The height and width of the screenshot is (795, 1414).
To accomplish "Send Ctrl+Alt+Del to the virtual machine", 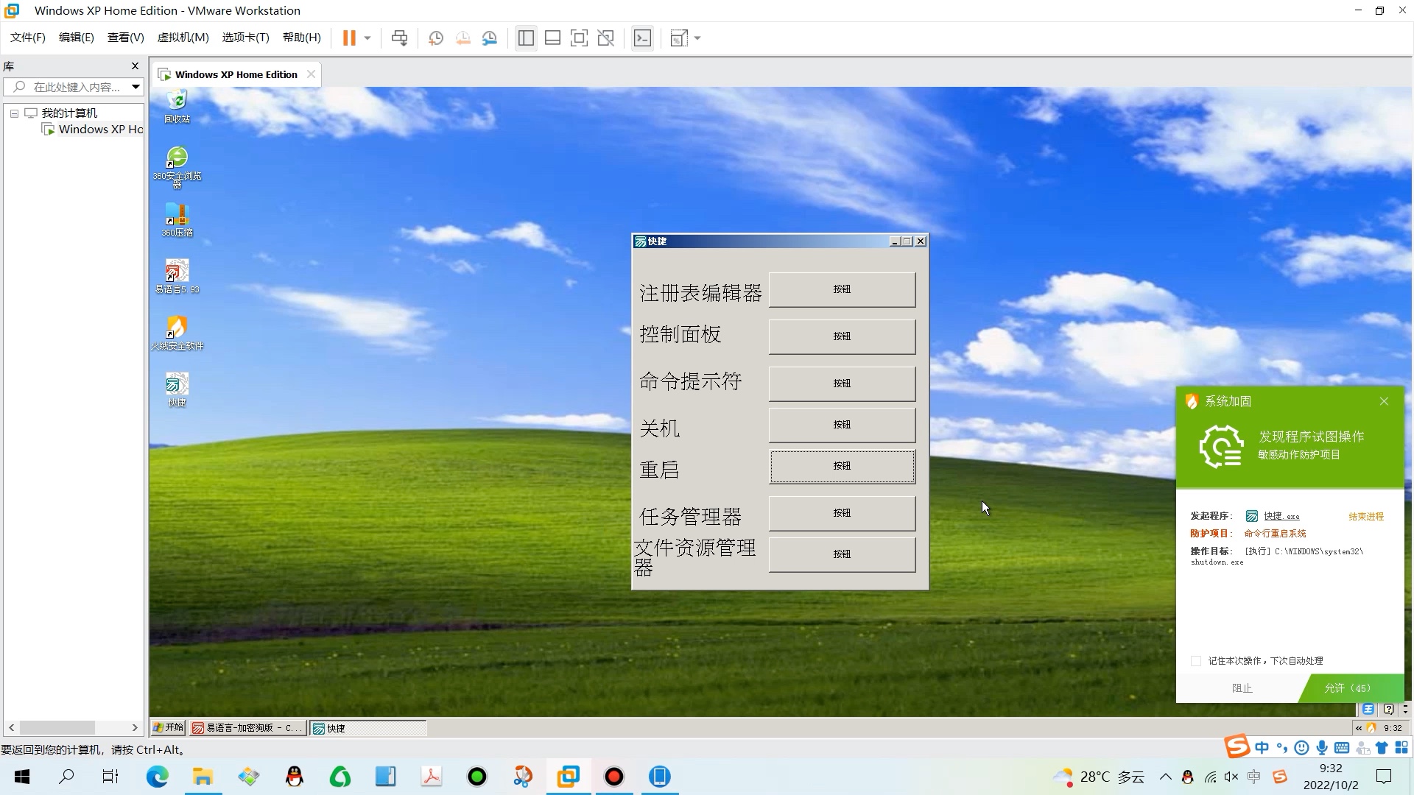I will point(399,38).
